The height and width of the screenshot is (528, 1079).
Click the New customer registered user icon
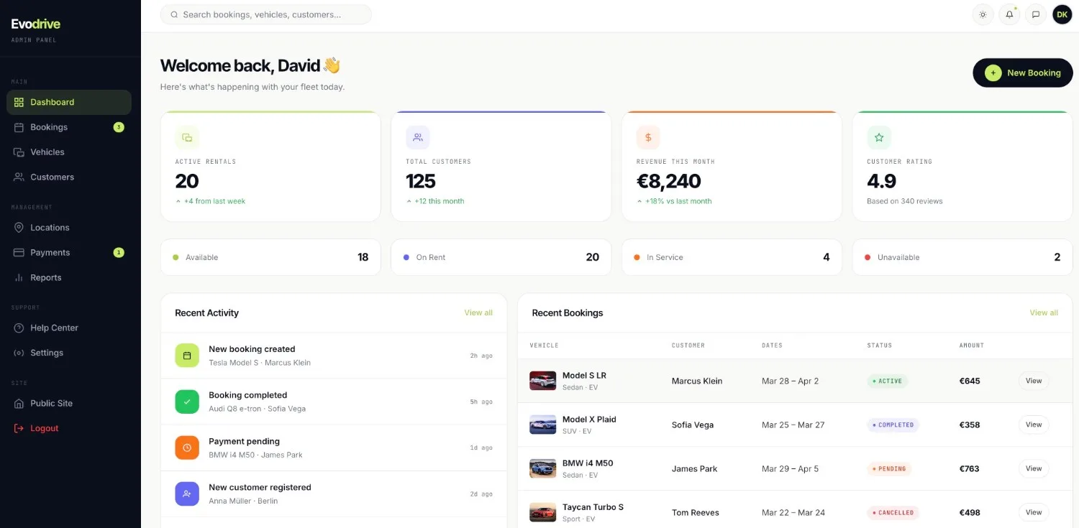point(187,494)
